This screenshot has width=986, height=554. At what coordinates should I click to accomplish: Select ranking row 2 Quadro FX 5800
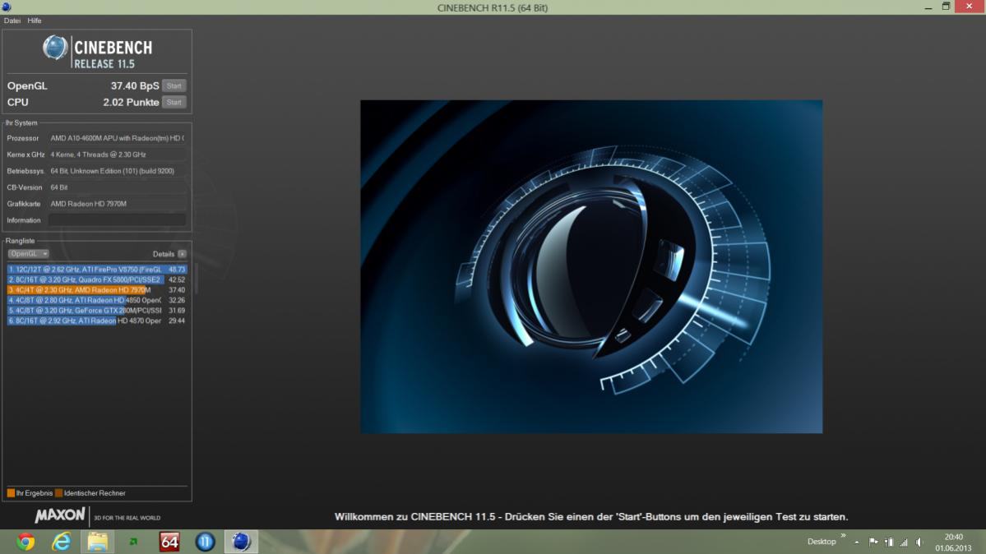[x=97, y=279]
